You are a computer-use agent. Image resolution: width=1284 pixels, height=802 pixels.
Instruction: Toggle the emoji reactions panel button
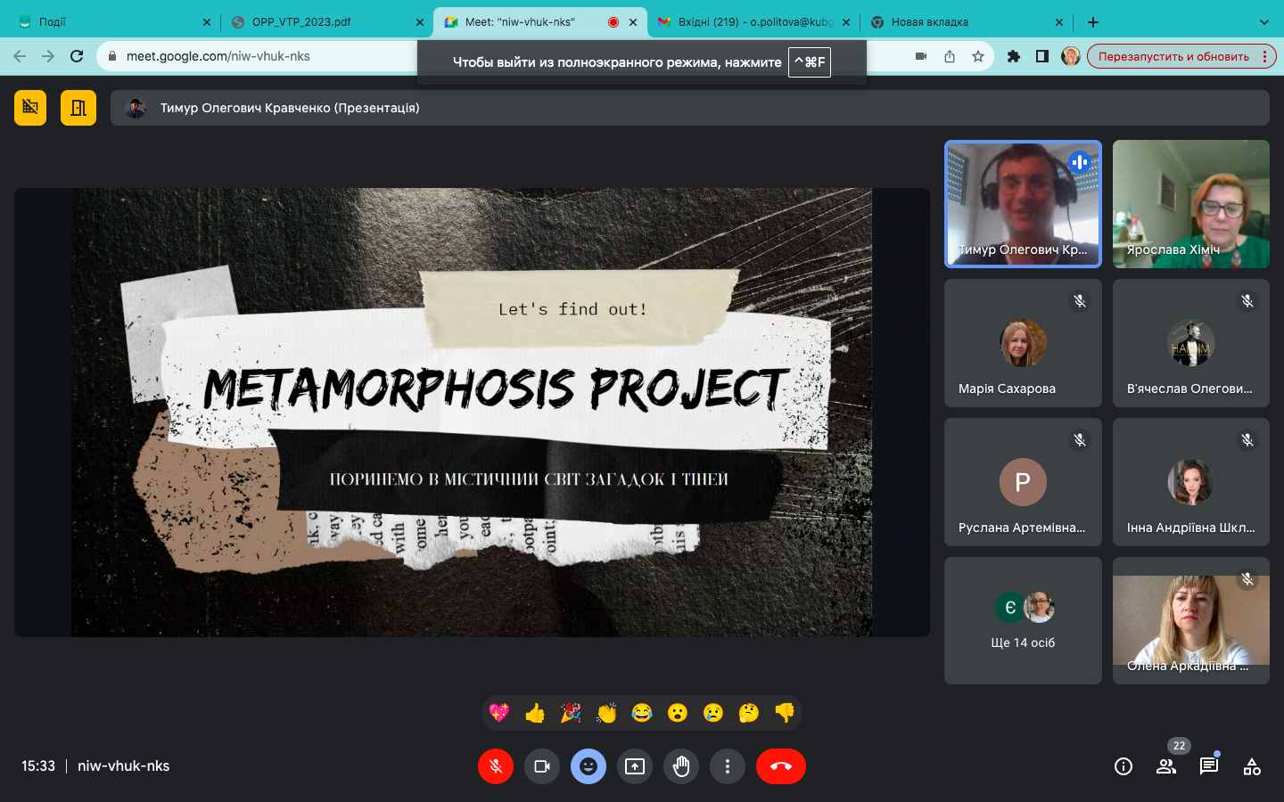(588, 766)
